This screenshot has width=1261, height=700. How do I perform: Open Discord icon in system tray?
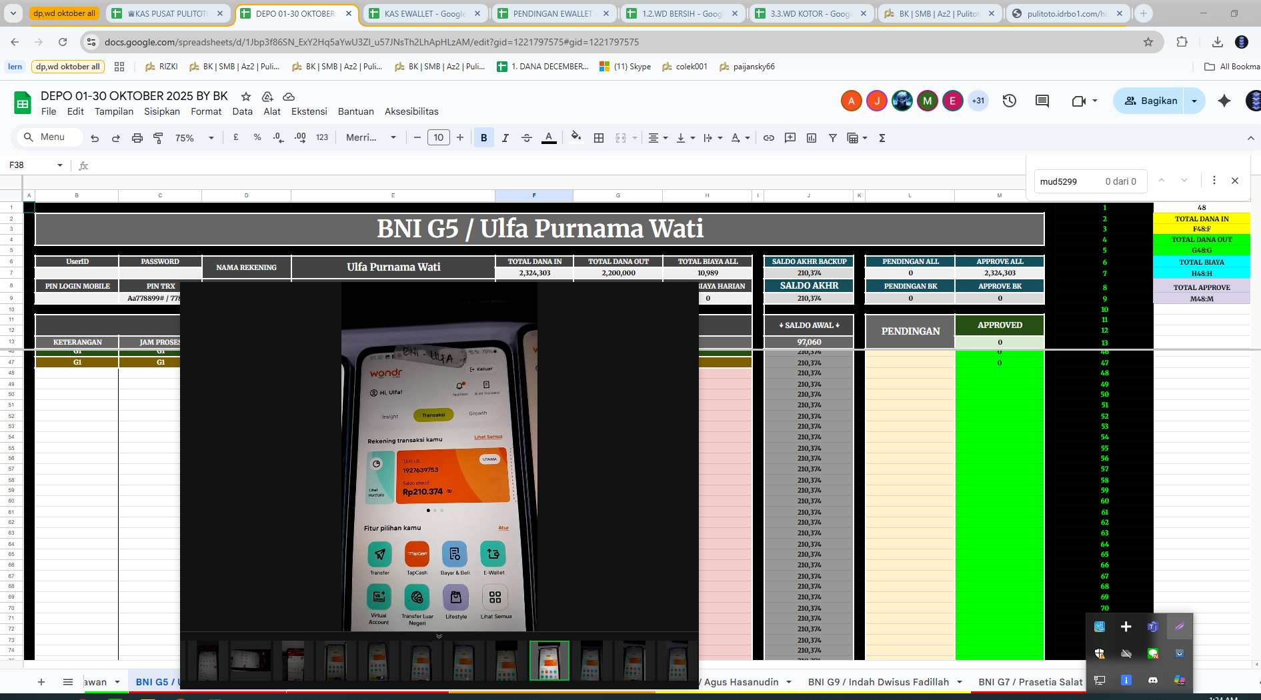(1153, 680)
